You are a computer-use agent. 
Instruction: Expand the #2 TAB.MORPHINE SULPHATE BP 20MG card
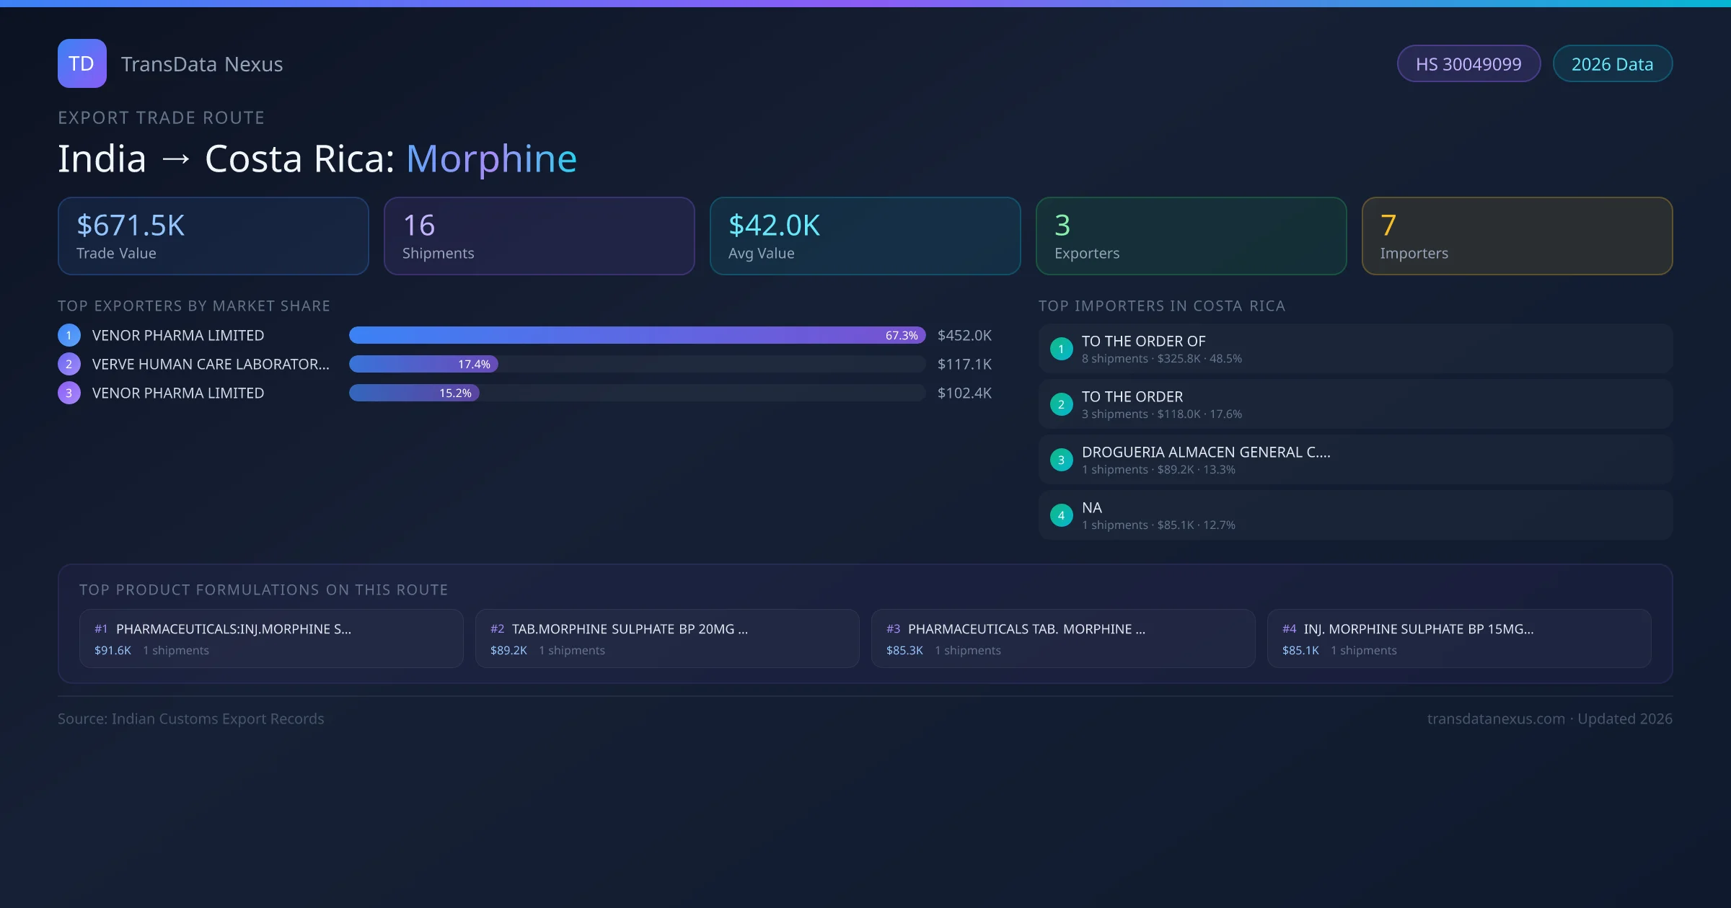pyautogui.click(x=666, y=638)
